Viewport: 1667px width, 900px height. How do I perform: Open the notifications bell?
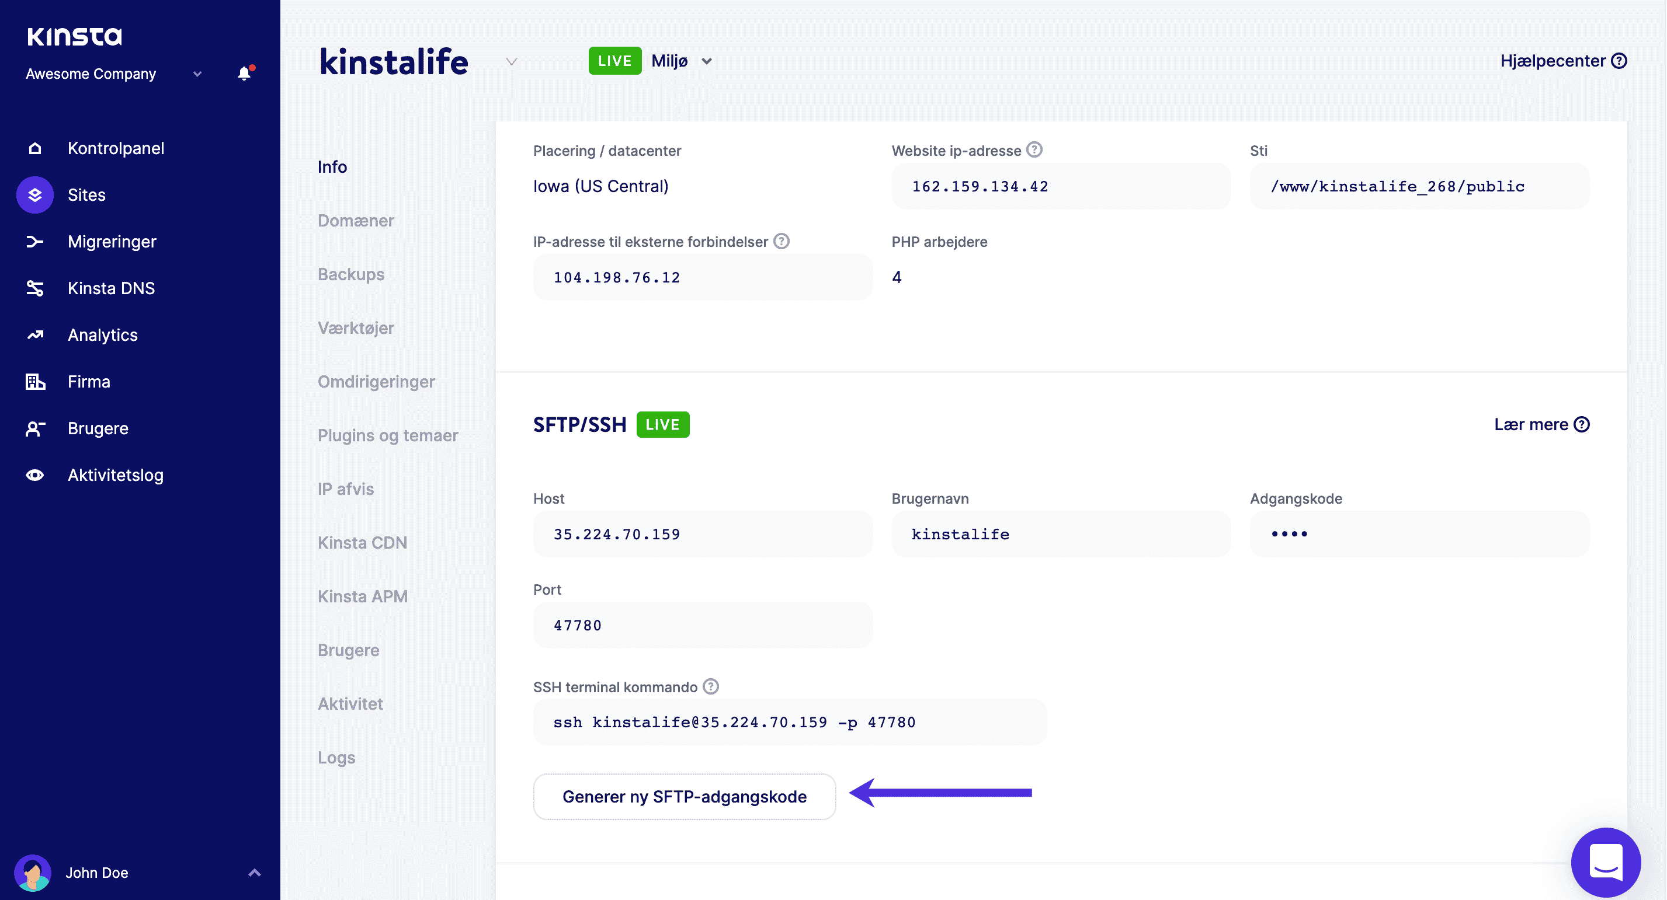(x=245, y=73)
